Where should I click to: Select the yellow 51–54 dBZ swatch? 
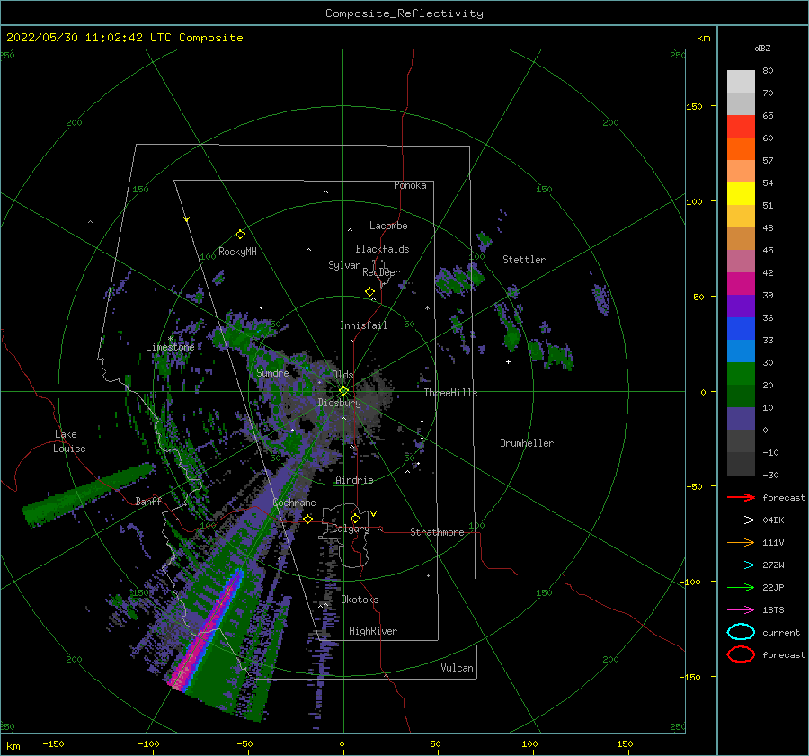click(741, 194)
